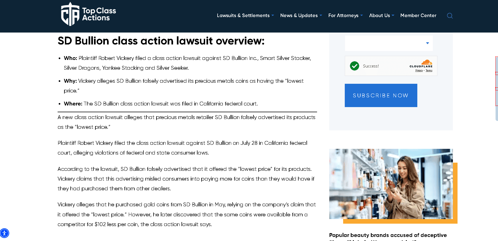The image size is (498, 241).
Task: Click paragraph starting 'Vickery alleges that he purchased'
Action: [187, 214]
